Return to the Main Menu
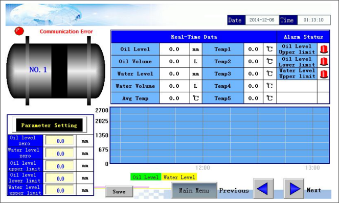339x203 pixels. [x=194, y=190]
